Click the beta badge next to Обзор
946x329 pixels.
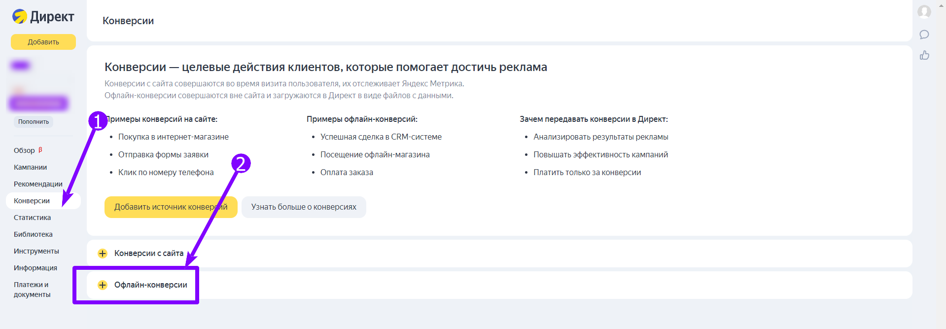point(40,149)
